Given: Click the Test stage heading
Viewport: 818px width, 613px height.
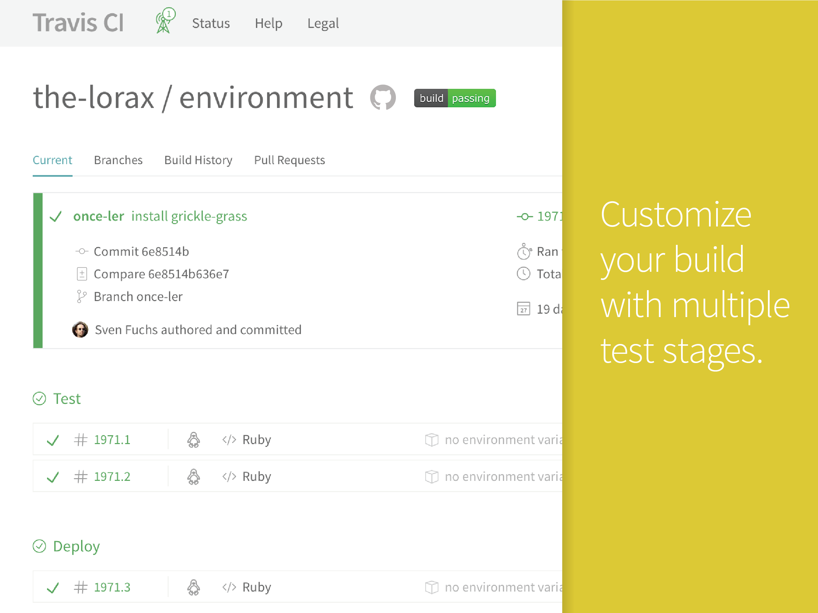Looking at the screenshot, I should point(66,398).
